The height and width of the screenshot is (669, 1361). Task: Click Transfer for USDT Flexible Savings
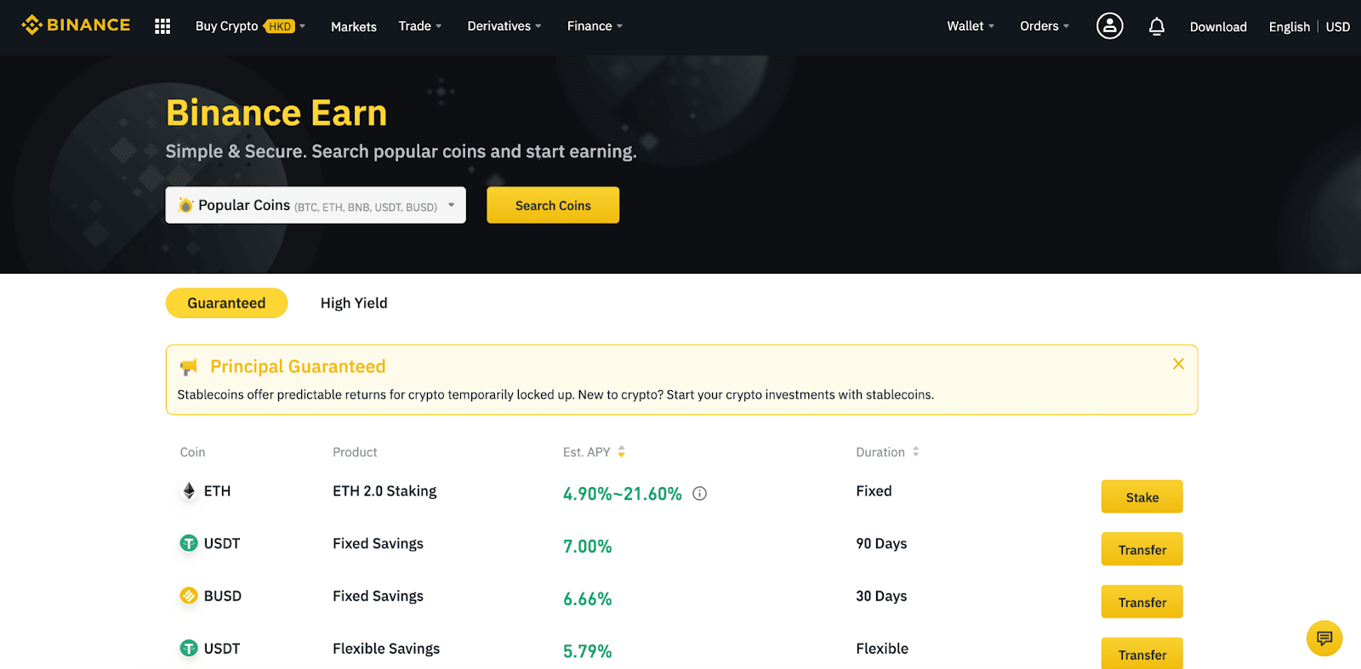1142,654
